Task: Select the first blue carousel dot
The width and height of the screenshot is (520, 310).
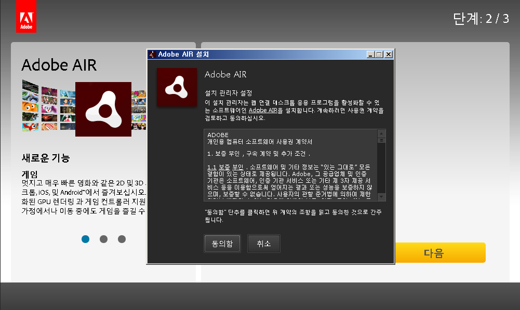Action: pos(86,239)
